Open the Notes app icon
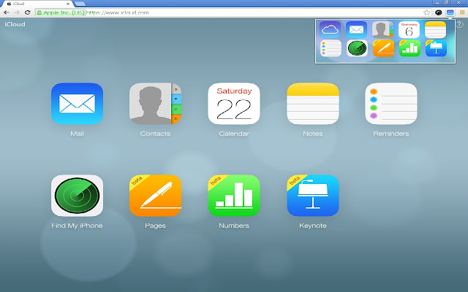 coord(313,104)
